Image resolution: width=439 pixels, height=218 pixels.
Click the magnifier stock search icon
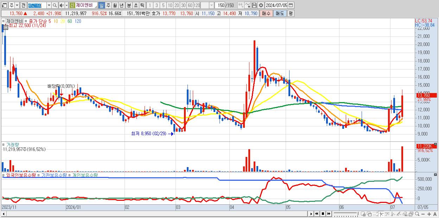pyautogui.click(x=55, y=5)
